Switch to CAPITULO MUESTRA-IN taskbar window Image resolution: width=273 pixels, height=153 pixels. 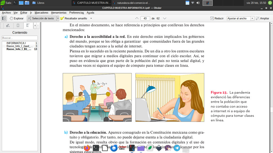click(92, 3)
